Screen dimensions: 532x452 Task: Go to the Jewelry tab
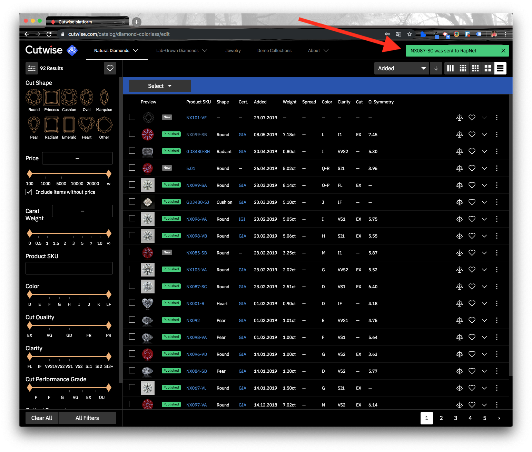[x=233, y=50]
